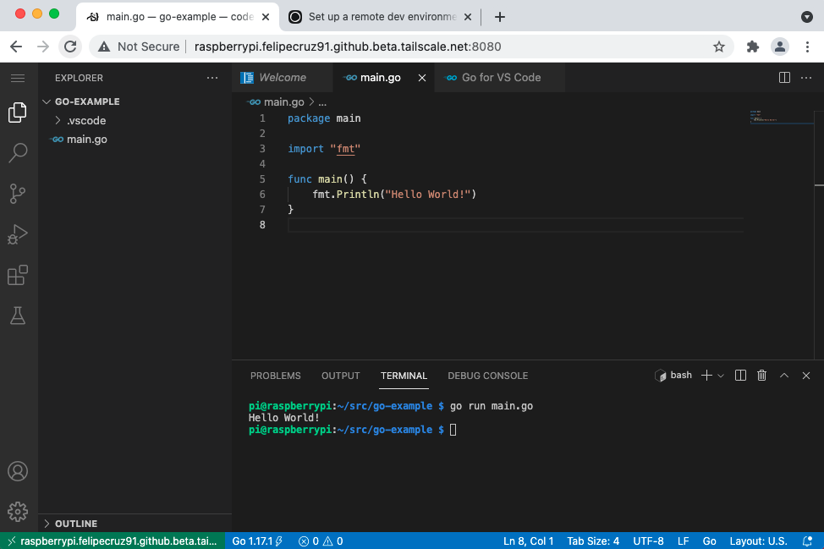Viewport: 824px width, 549px height.
Task: Switch to Go for VS Code tab
Action: coord(500,78)
